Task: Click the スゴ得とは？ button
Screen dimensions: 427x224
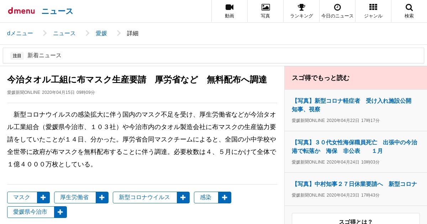Action: coord(356,219)
